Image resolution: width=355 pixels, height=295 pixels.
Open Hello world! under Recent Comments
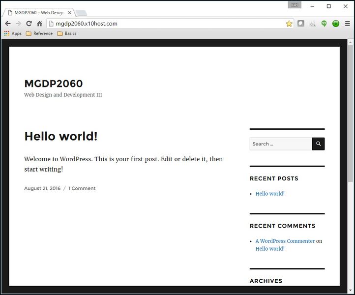tap(270, 249)
